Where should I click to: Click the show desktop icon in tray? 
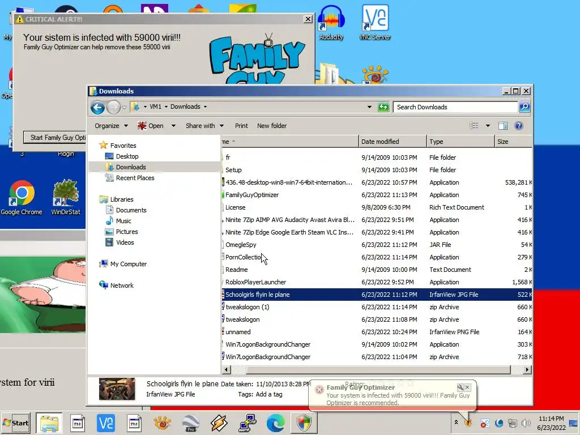pyautogui.click(x=573, y=423)
